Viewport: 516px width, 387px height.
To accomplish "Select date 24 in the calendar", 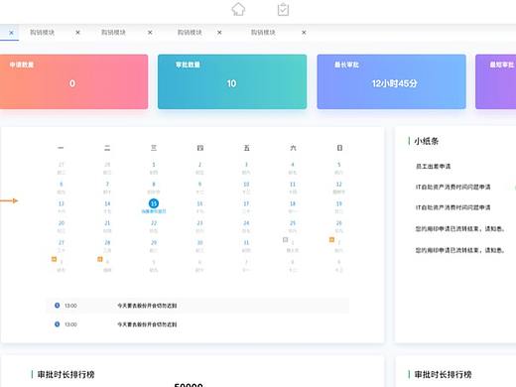I will tap(246, 223).
